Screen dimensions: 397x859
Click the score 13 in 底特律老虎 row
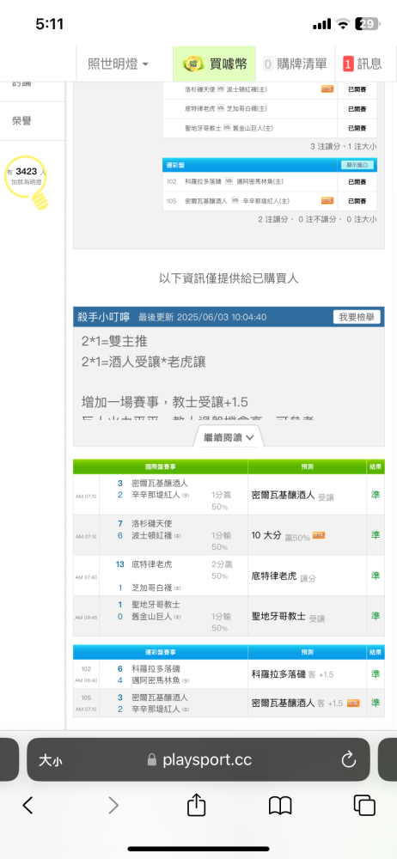click(x=120, y=564)
